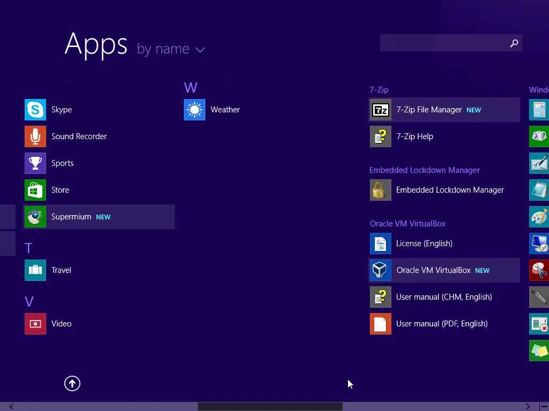The height and width of the screenshot is (411, 549).
Task: Launch the Oracle VM VirtualBox app
Action: (x=444, y=270)
